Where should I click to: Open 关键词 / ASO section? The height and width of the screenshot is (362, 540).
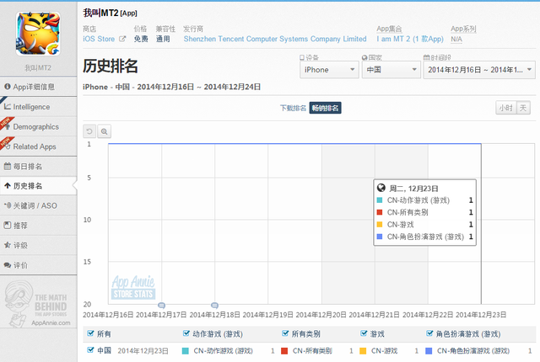[x=38, y=205]
